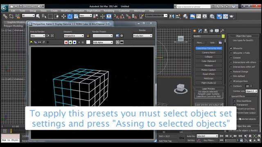Click the Align tool icon
The image size is (262, 147).
tap(178, 16)
